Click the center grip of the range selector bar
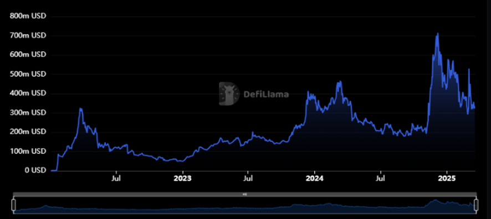This screenshot has width=491, height=219. [x=245, y=194]
